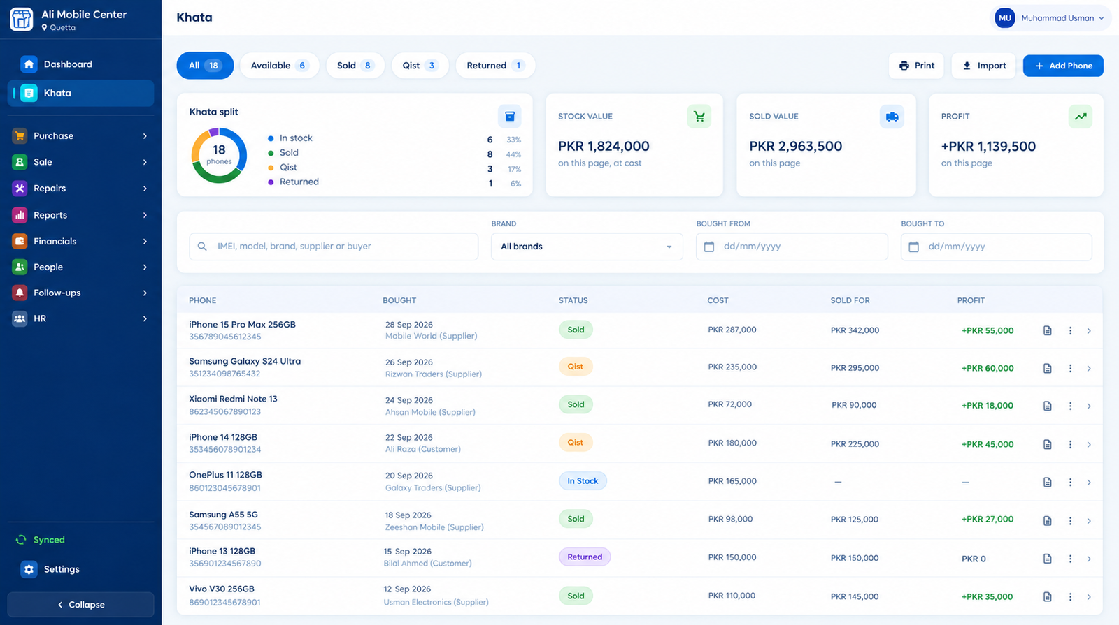Click the Synced status indicator
The image size is (1119, 625).
pos(41,540)
